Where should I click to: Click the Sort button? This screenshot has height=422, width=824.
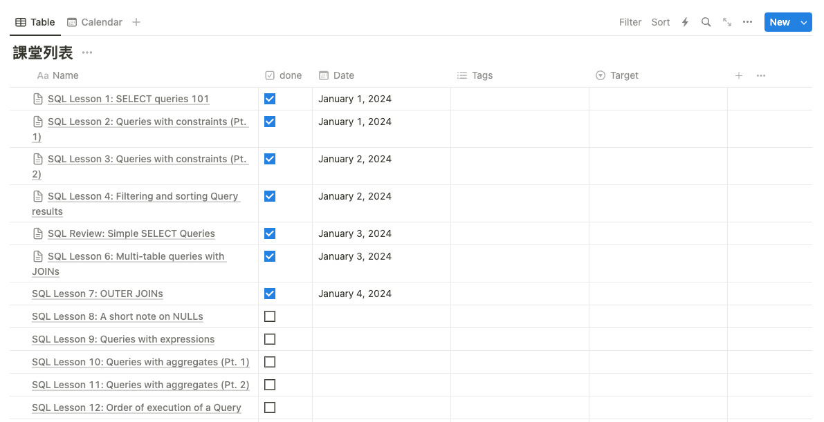click(x=660, y=22)
